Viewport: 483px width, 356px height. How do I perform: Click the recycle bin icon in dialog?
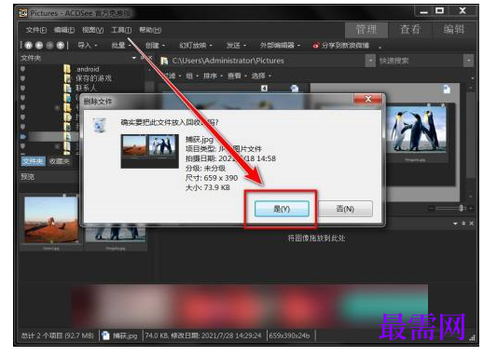[x=100, y=125]
